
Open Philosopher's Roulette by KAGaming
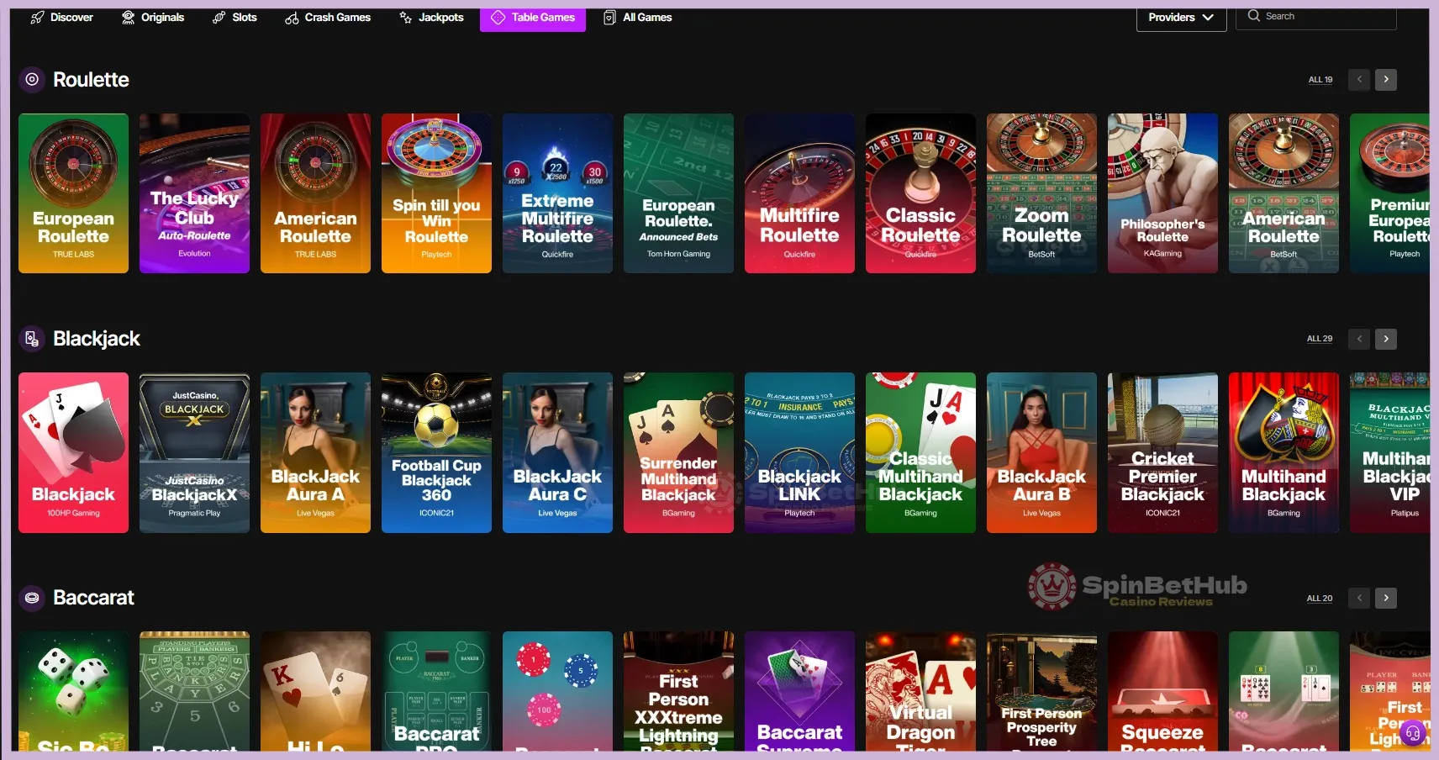tap(1162, 193)
